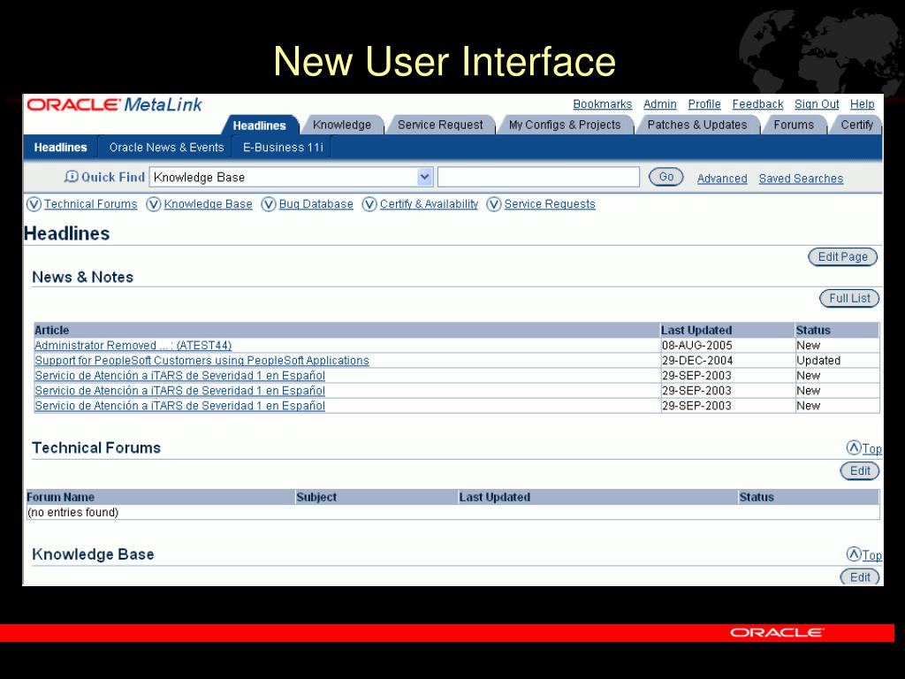Screen dimensions: 905x679
Task: Click Edit button in Knowledge Base section
Action: click(860, 576)
